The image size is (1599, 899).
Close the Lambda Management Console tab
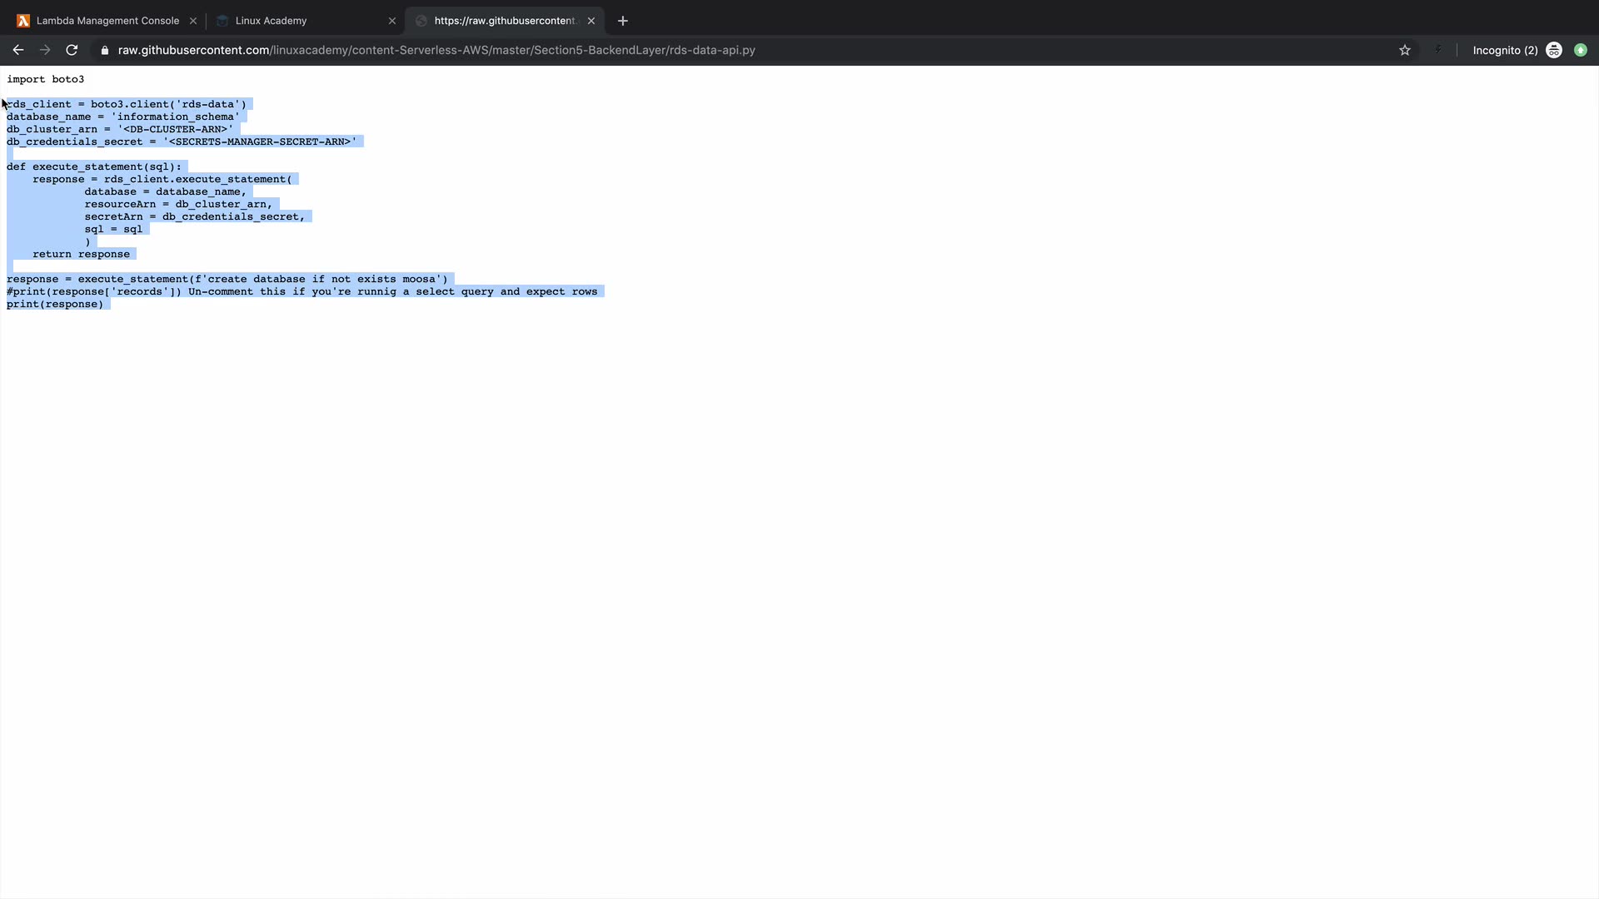(193, 21)
